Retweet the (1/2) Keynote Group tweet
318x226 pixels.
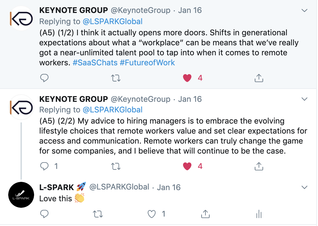pos(116,78)
